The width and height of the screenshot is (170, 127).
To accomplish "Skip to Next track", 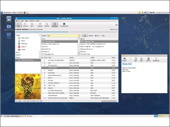I will [32, 25].
